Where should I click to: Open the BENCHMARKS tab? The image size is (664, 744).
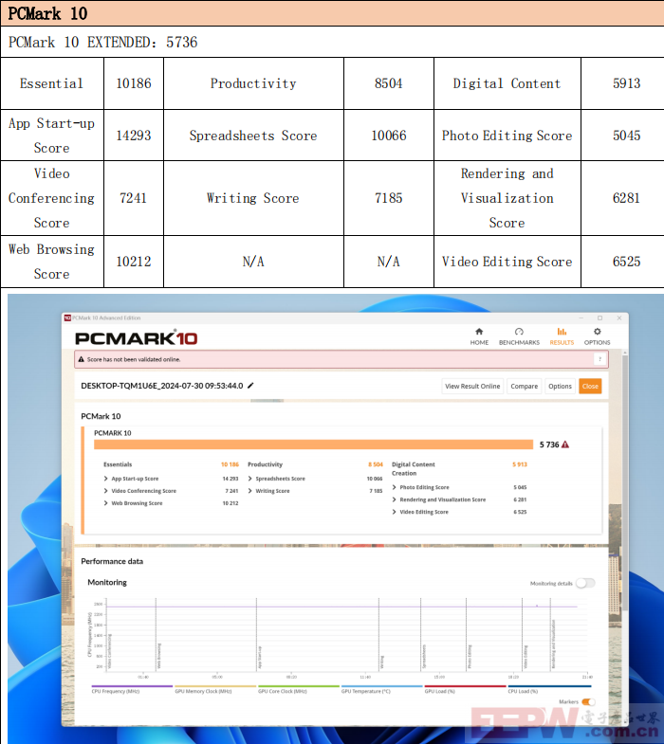519,336
